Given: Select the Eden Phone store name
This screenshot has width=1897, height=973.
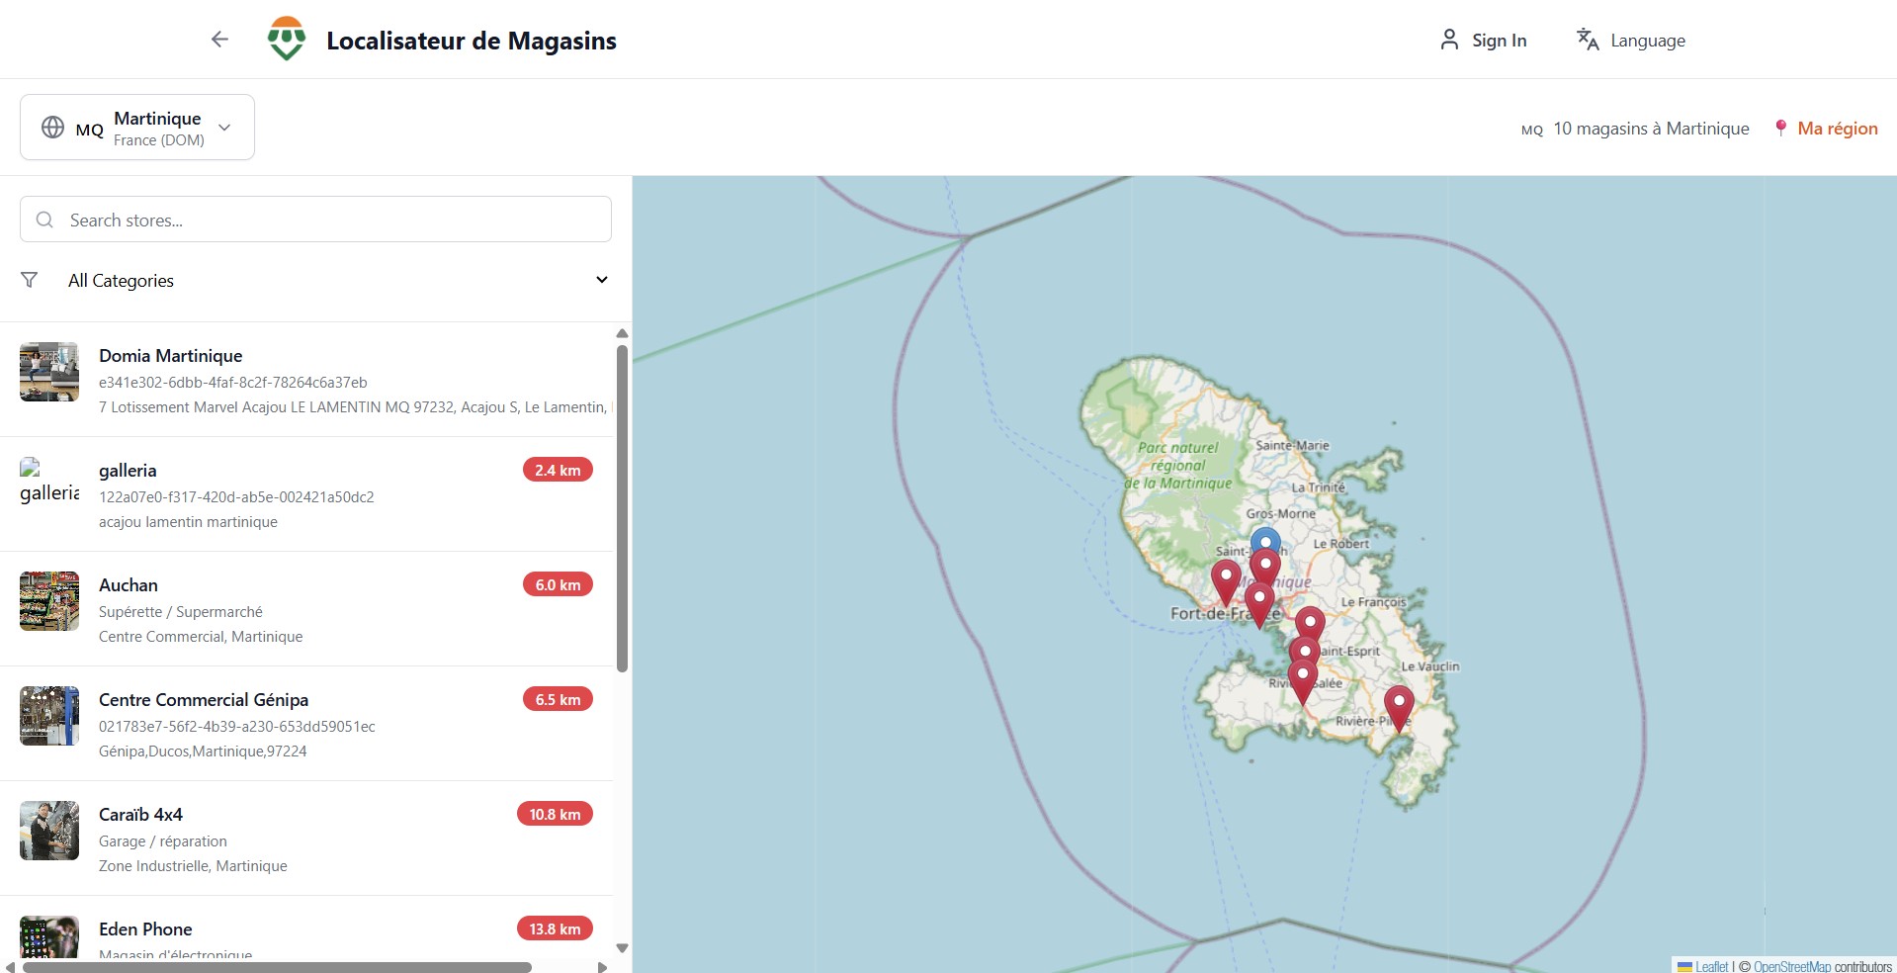Looking at the screenshot, I should pos(145,929).
